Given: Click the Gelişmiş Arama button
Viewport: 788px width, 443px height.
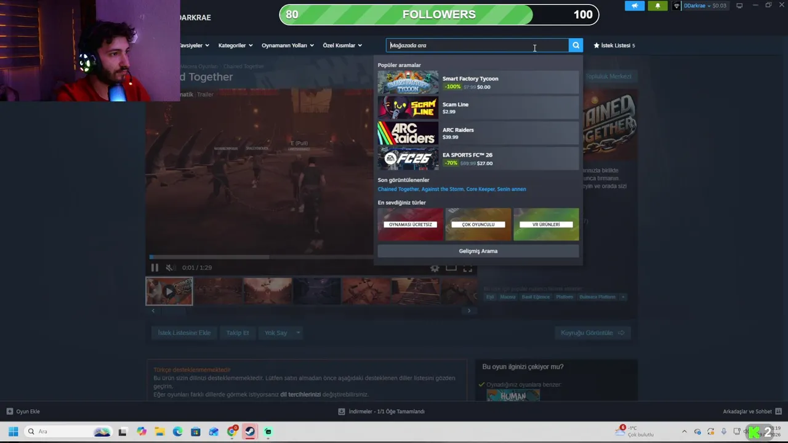Looking at the screenshot, I should coord(478,251).
